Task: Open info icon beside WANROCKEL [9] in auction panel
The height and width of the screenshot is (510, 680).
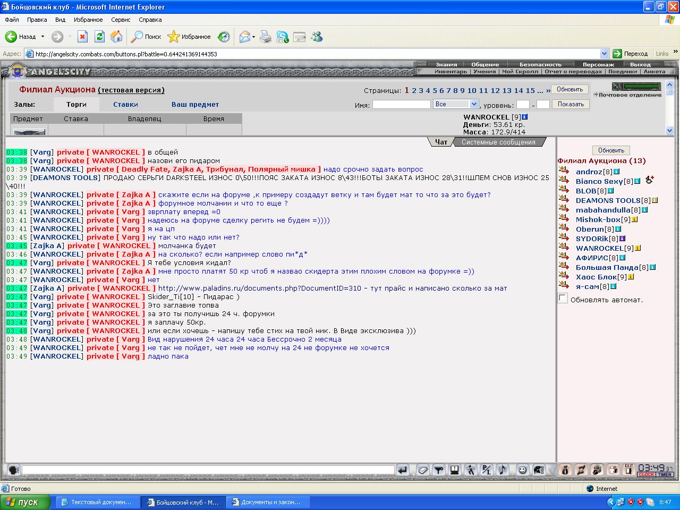Action: (524, 117)
